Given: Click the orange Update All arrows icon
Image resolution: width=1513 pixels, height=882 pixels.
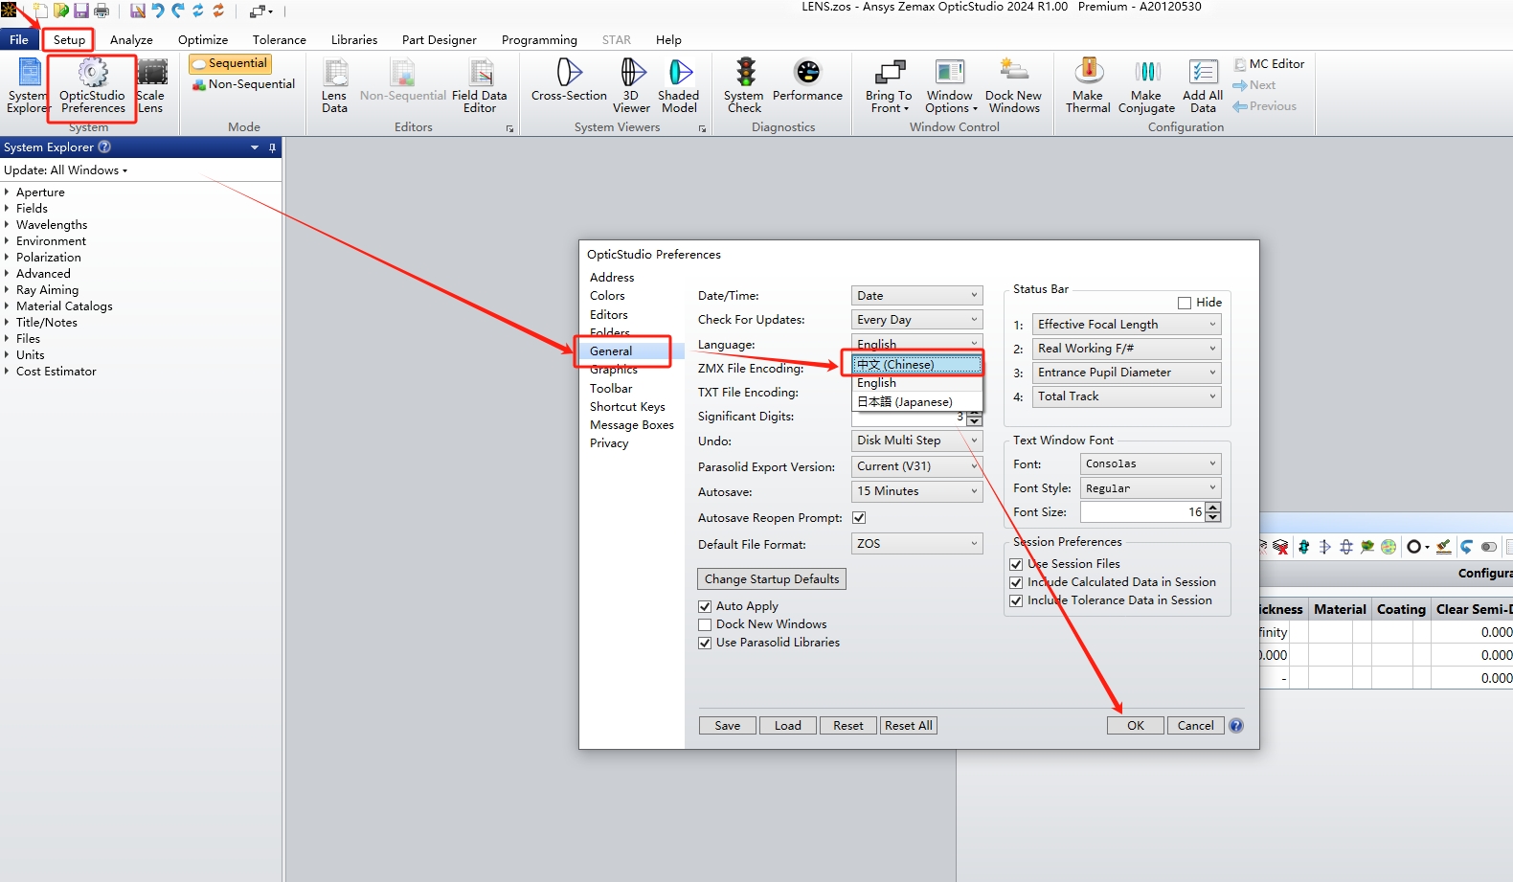Looking at the screenshot, I should pyautogui.click(x=218, y=11).
